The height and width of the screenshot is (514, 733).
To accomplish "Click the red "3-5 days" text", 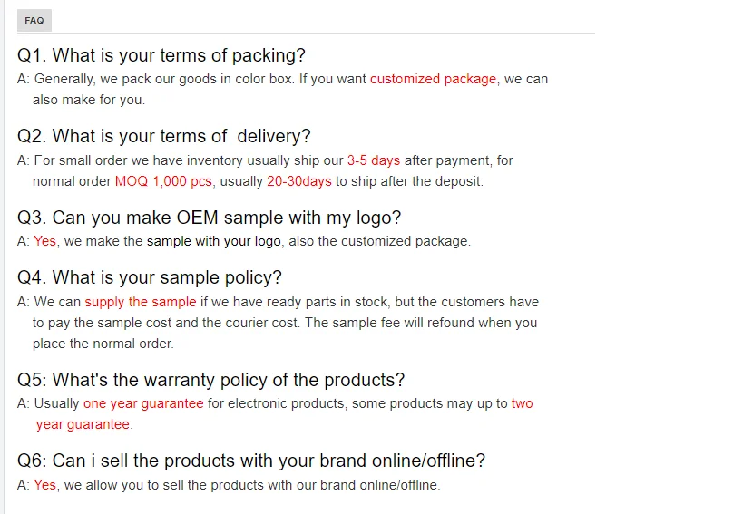I will 373,160.
